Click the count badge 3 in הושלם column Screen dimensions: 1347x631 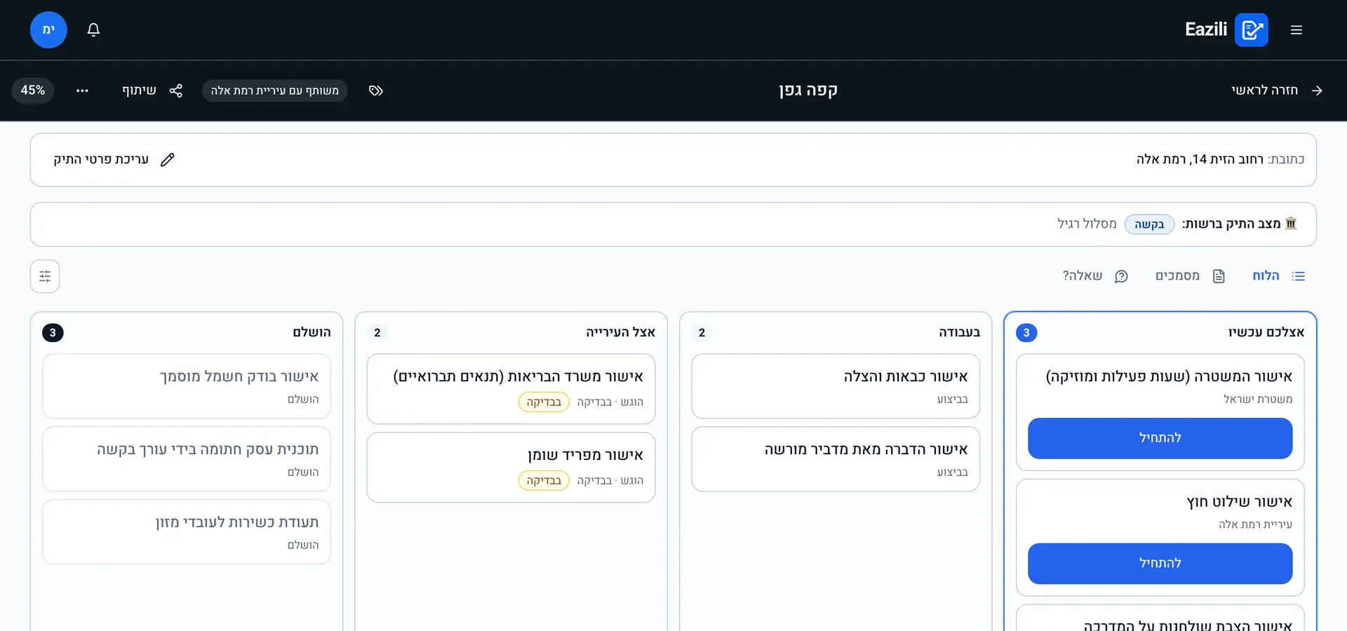click(x=53, y=333)
